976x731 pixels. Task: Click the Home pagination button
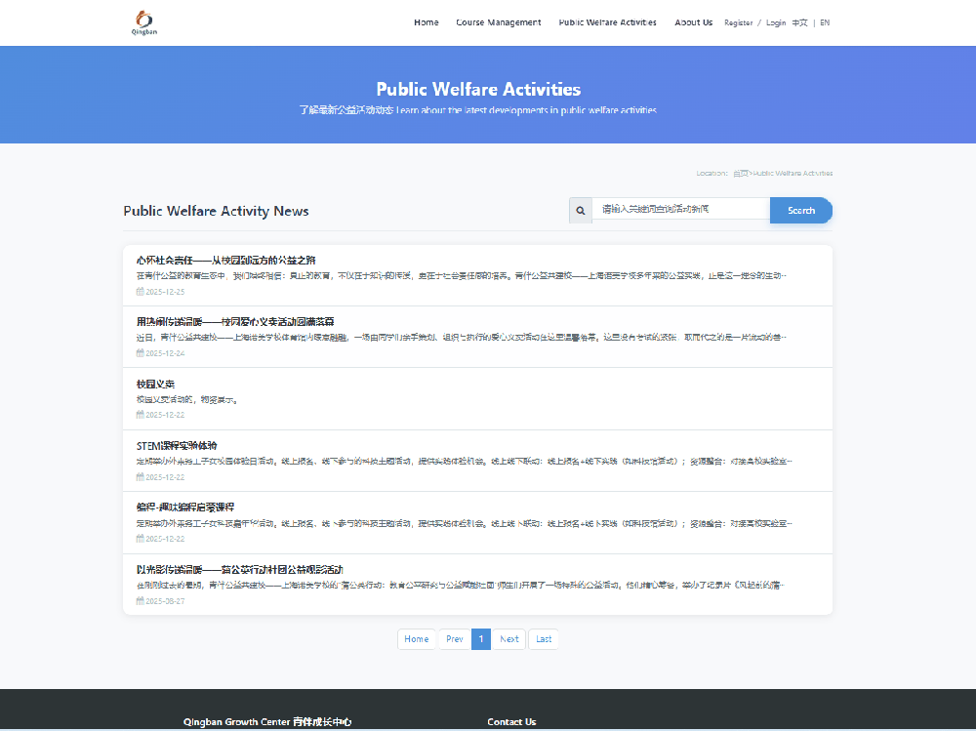point(417,639)
